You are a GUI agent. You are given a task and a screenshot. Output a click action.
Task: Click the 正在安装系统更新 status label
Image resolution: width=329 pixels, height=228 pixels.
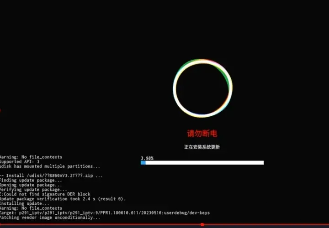(202, 147)
